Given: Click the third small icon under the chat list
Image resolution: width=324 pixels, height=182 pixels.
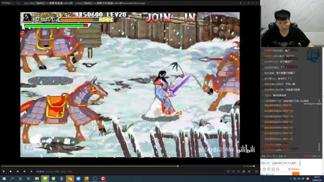Looking at the screenshot, I should [x=273, y=169].
